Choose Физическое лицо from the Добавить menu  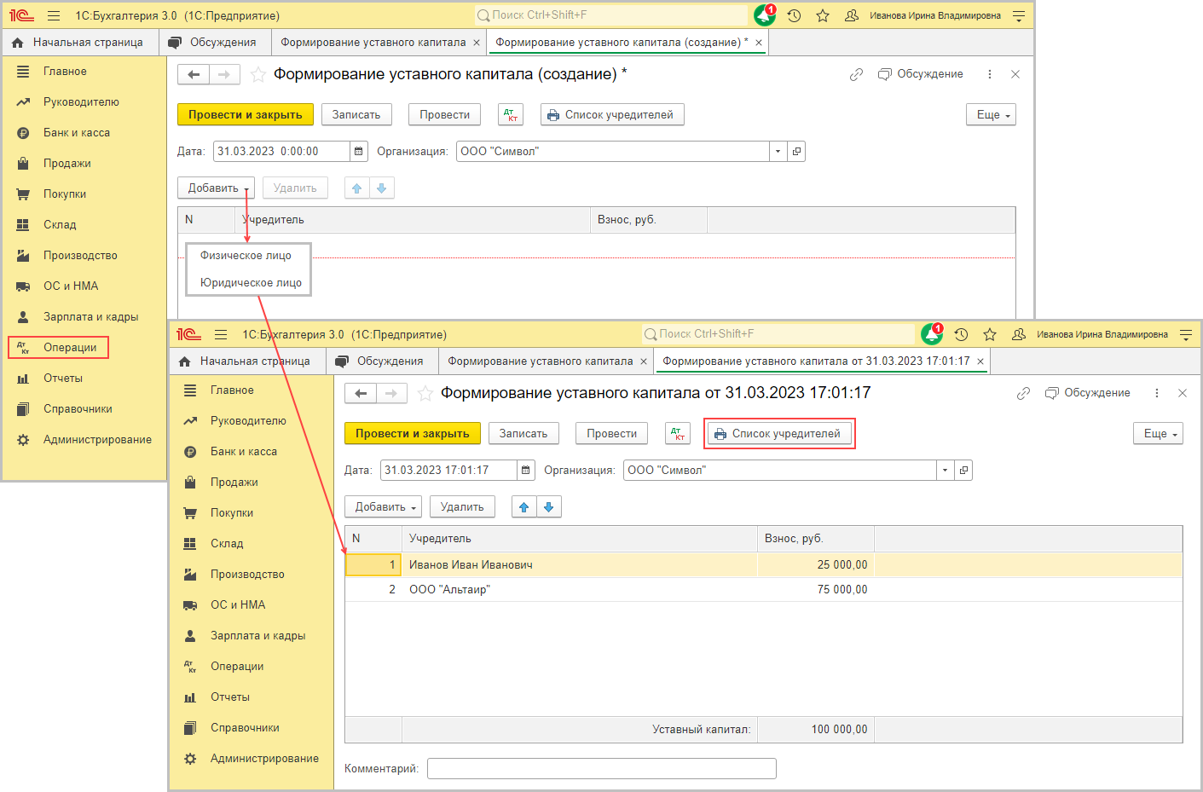tap(246, 256)
